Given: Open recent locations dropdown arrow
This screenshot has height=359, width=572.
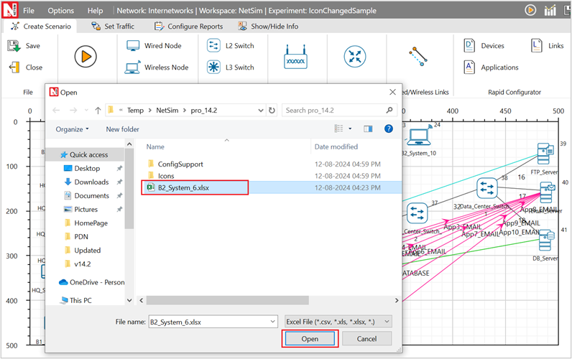Looking at the screenshot, I should [x=86, y=110].
